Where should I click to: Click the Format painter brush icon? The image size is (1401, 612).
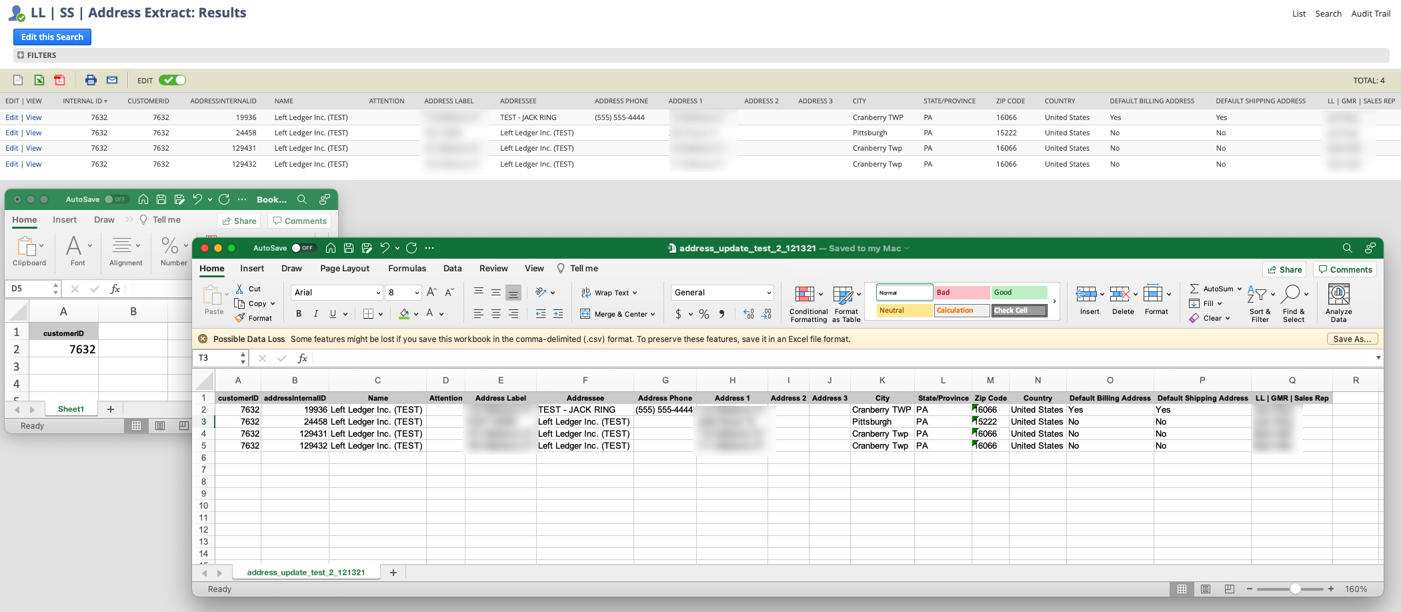pos(240,318)
